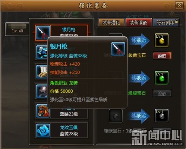Close the 强化装备 window

pos(179,5)
